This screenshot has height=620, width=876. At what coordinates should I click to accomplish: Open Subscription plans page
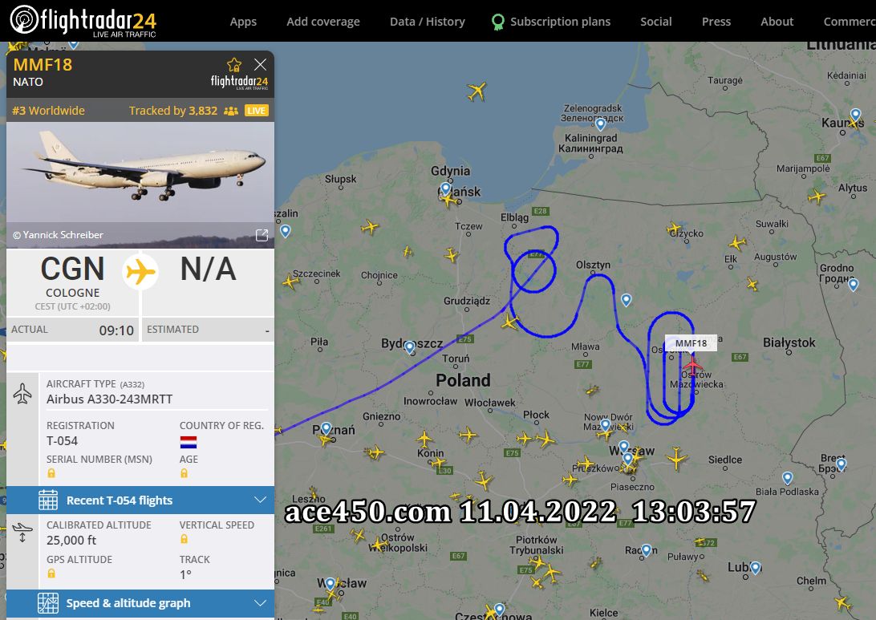(x=560, y=22)
